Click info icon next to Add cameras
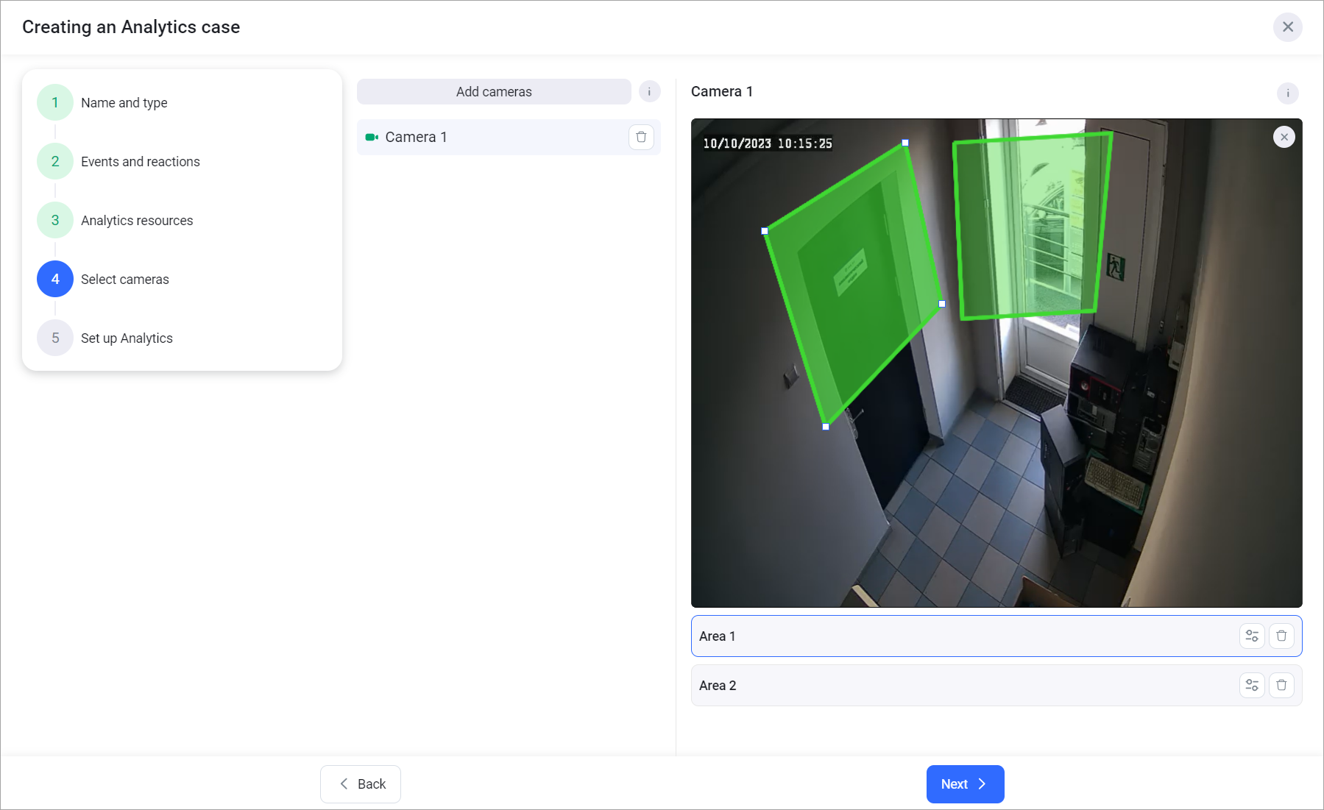The image size is (1324, 810). tap(649, 92)
